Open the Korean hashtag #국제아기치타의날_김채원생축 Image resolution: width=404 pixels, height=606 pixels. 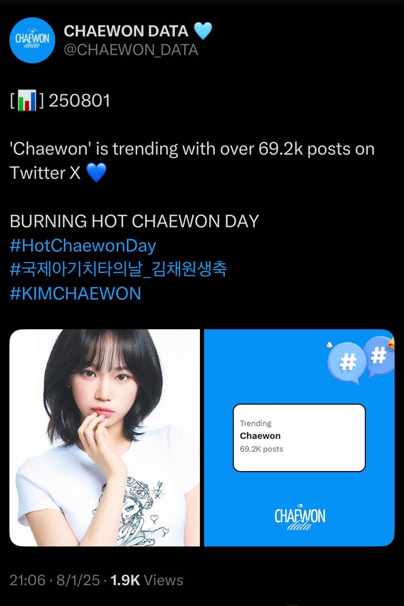tap(118, 270)
